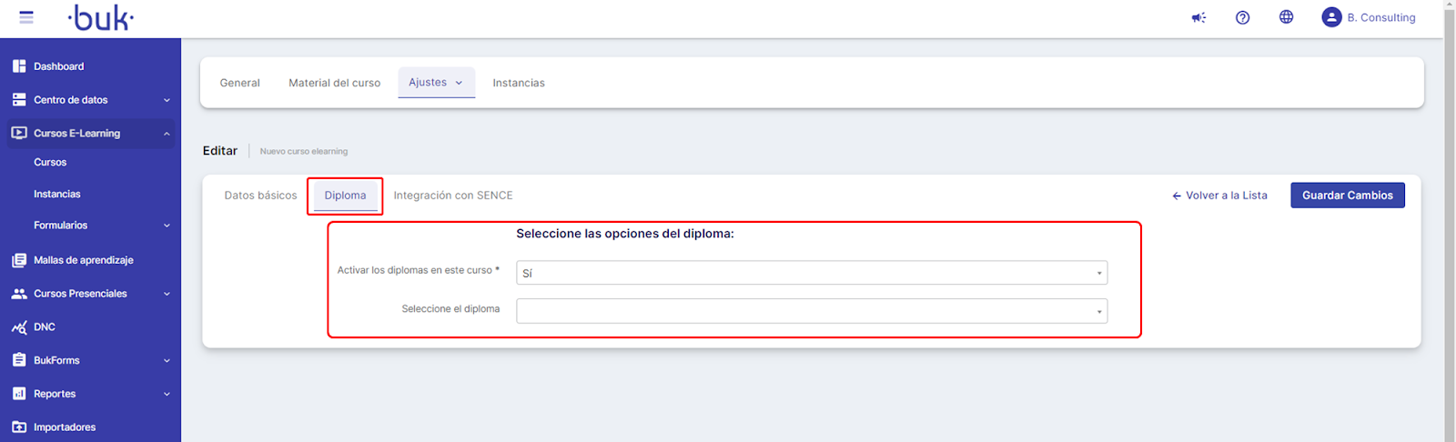Click the Importadores sidebar icon
The height and width of the screenshot is (442, 1456).
(x=19, y=427)
